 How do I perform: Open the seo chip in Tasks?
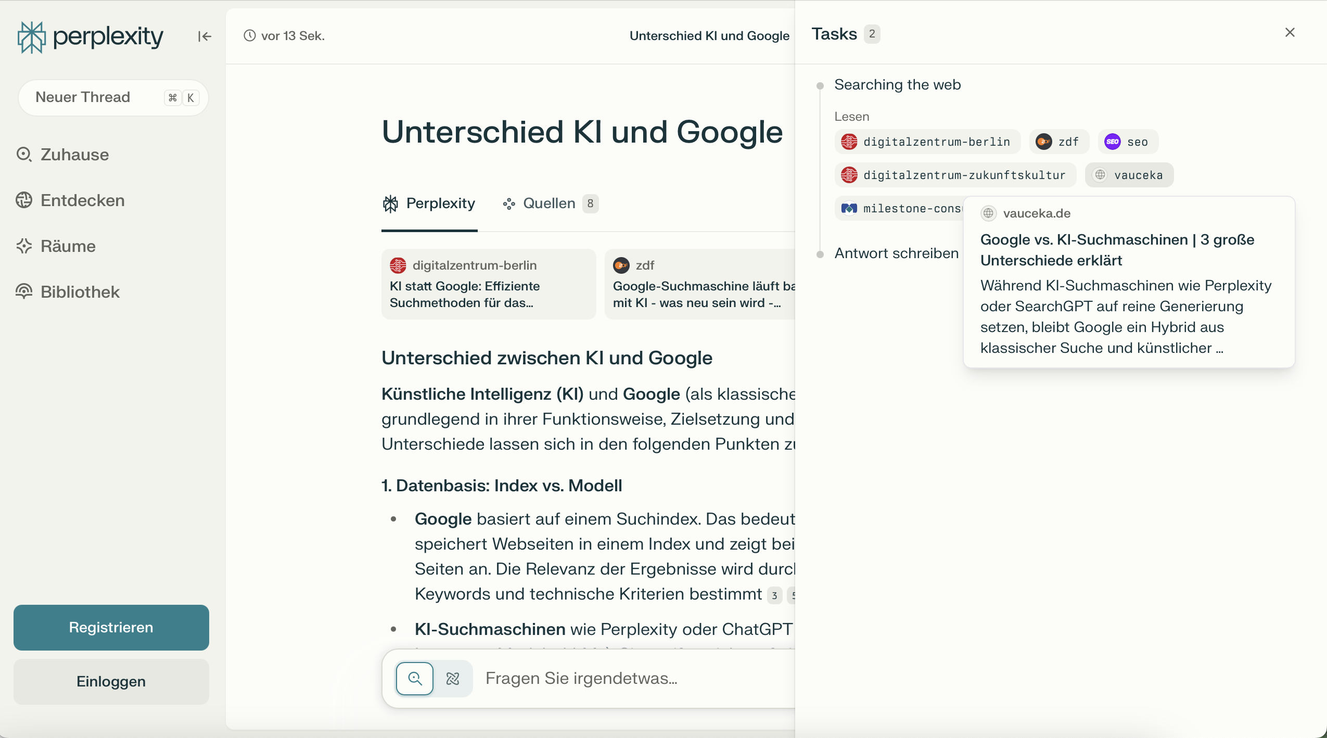1128,142
